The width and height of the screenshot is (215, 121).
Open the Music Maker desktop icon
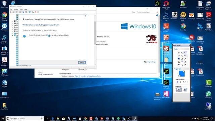tap(166, 95)
